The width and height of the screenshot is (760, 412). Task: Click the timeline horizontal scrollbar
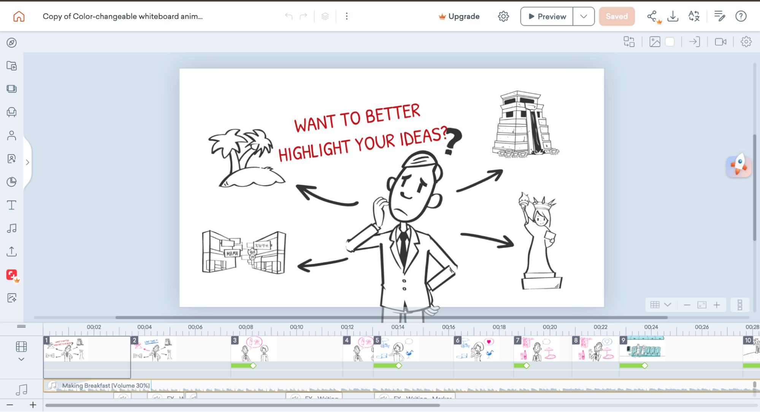242,405
